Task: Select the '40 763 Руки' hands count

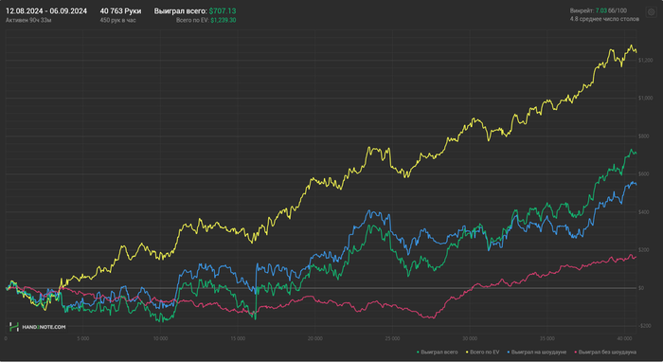Action: 120,11
